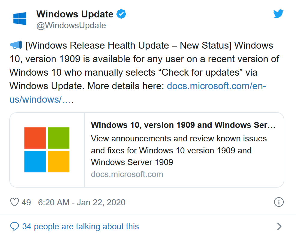
Task: Open the tweet info circle icon
Action: point(279,202)
